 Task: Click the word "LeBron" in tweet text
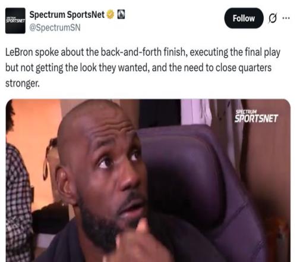(x=19, y=52)
